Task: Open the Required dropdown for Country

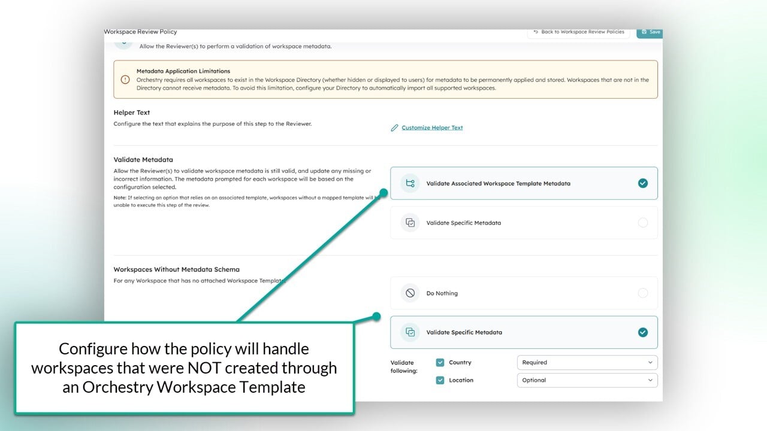Action: (x=587, y=362)
